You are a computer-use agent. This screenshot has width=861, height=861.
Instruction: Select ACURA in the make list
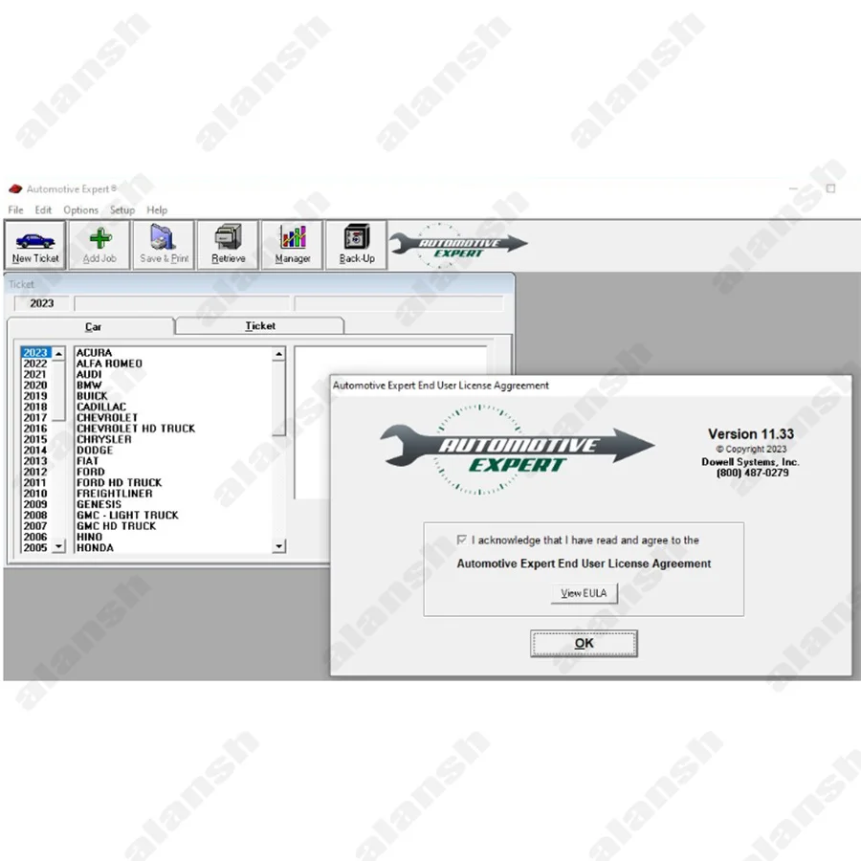tap(94, 352)
